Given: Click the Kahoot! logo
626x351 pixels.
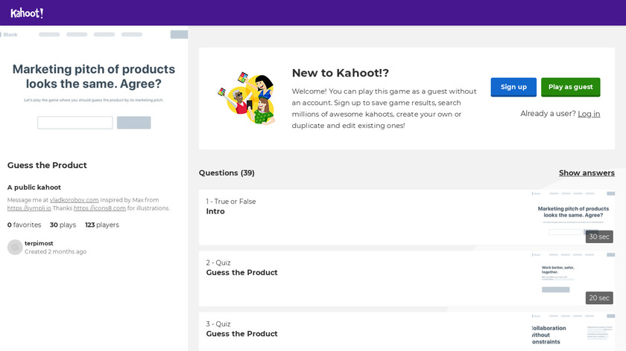Looking at the screenshot, I should click(x=27, y=13).
